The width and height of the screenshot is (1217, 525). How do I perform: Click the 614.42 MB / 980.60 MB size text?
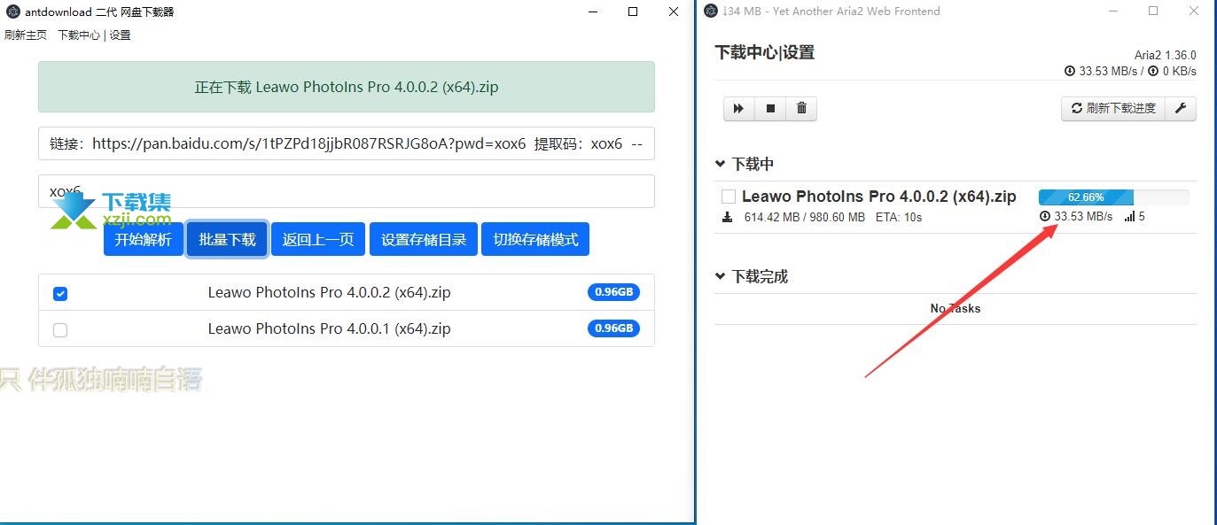pyautogui.click(x=805, y=217)
